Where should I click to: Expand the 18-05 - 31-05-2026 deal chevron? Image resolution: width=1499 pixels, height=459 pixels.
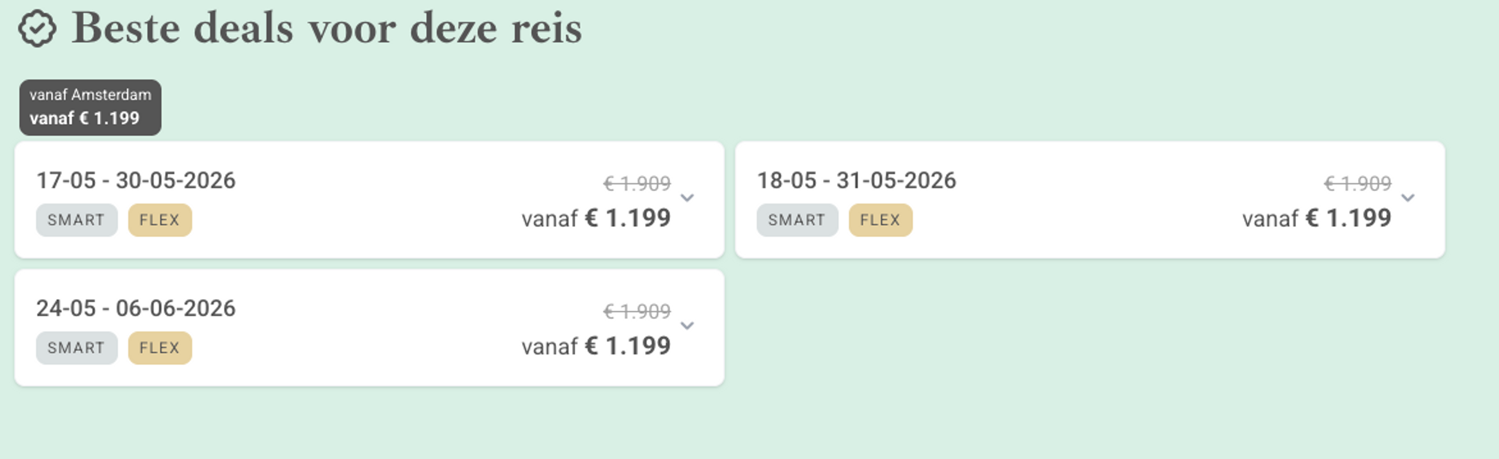[1408, 198]
